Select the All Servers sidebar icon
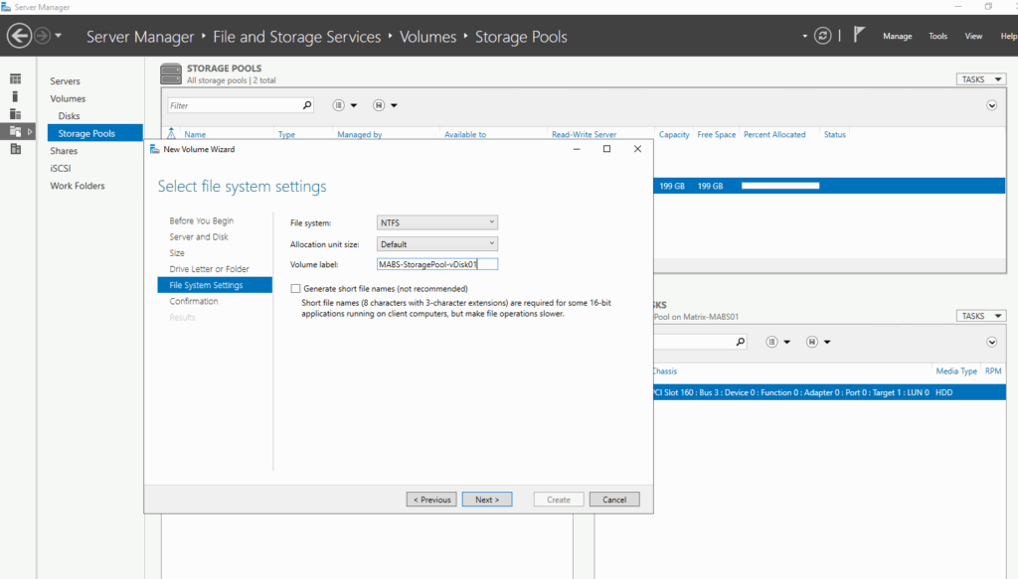The image size is (1018, 579). pos(16,114)
